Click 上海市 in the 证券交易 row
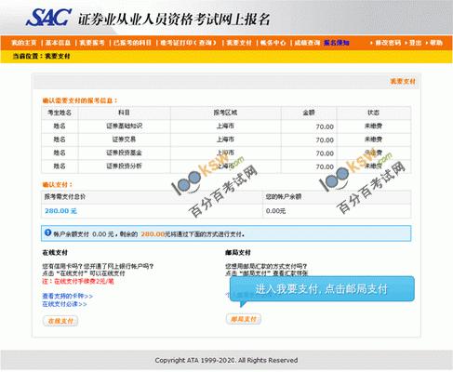The width and height of the screenshot is (453, 372). pyautogui.click(x=225, y=139)
